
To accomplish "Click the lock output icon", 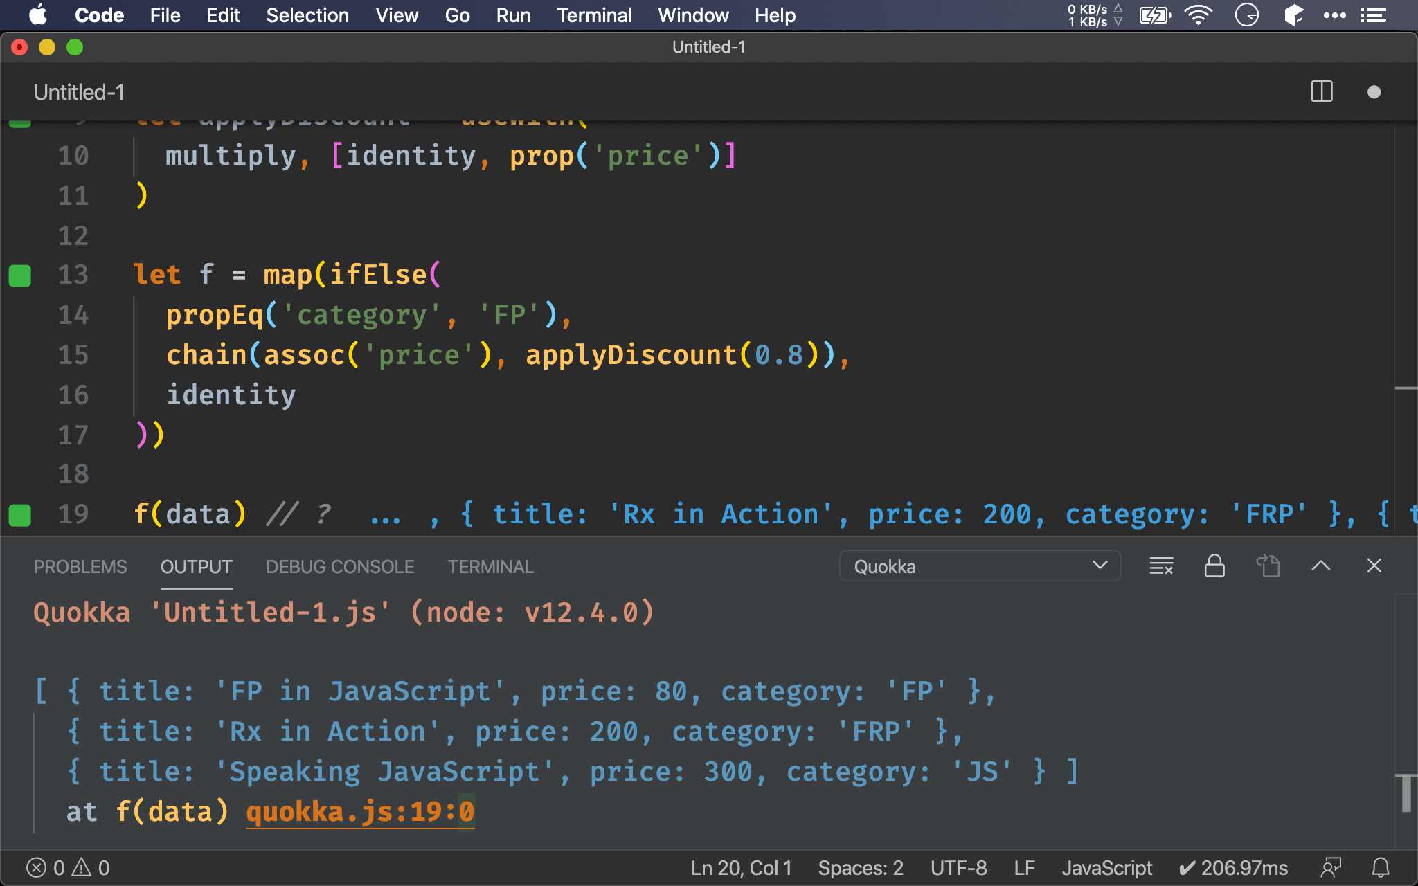I will tap(1214, 566).
